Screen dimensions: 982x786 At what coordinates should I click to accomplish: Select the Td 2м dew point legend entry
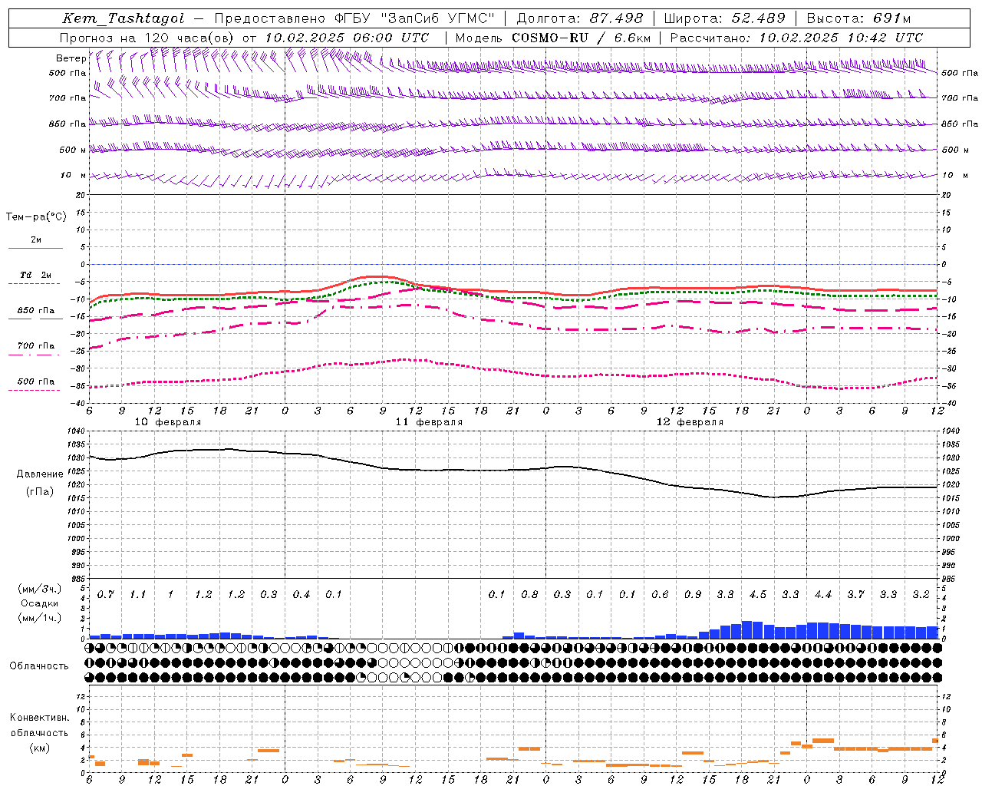36,275
